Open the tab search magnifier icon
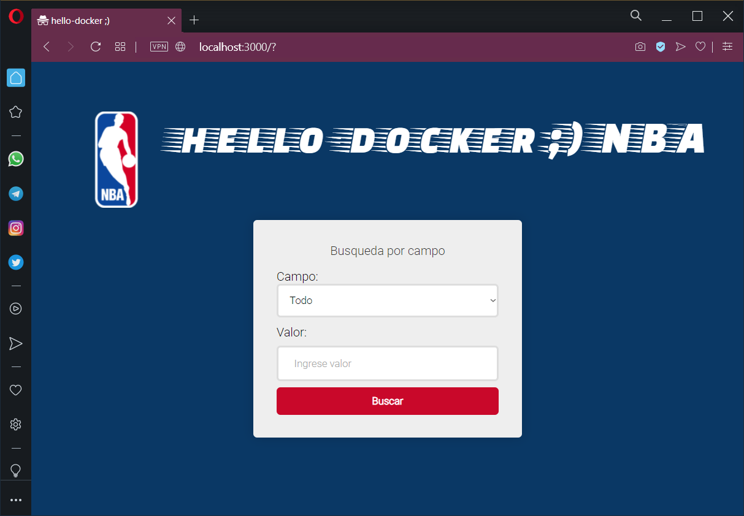744x516 pixels. 636,16
